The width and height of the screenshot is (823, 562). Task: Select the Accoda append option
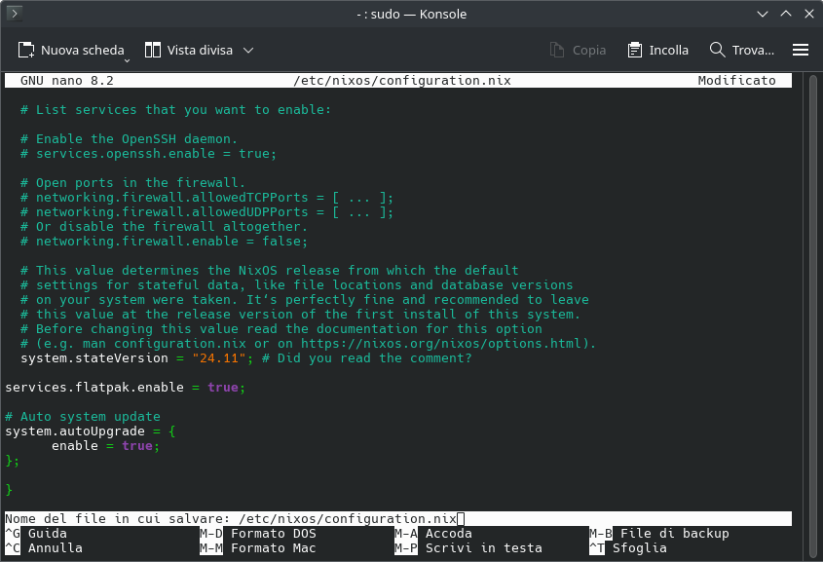pos(448,534)
